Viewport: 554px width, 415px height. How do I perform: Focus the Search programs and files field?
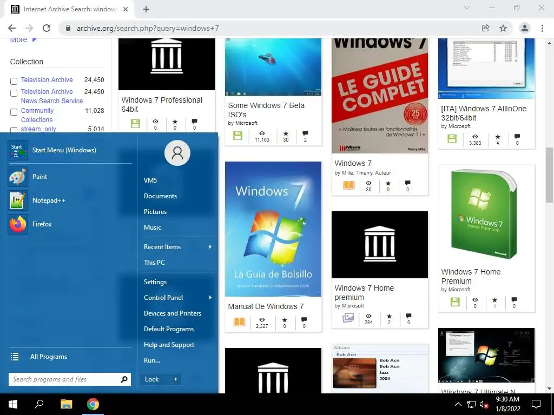[70, 379]
